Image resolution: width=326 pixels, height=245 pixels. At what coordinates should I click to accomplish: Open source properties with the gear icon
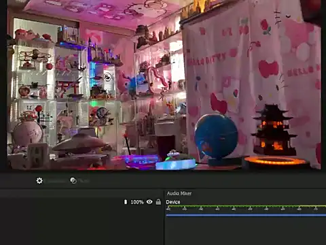pos(39,180)
